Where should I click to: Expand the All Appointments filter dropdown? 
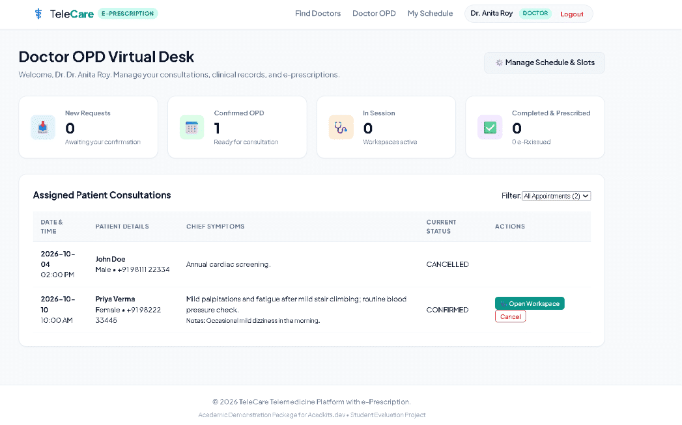[556, 196]
